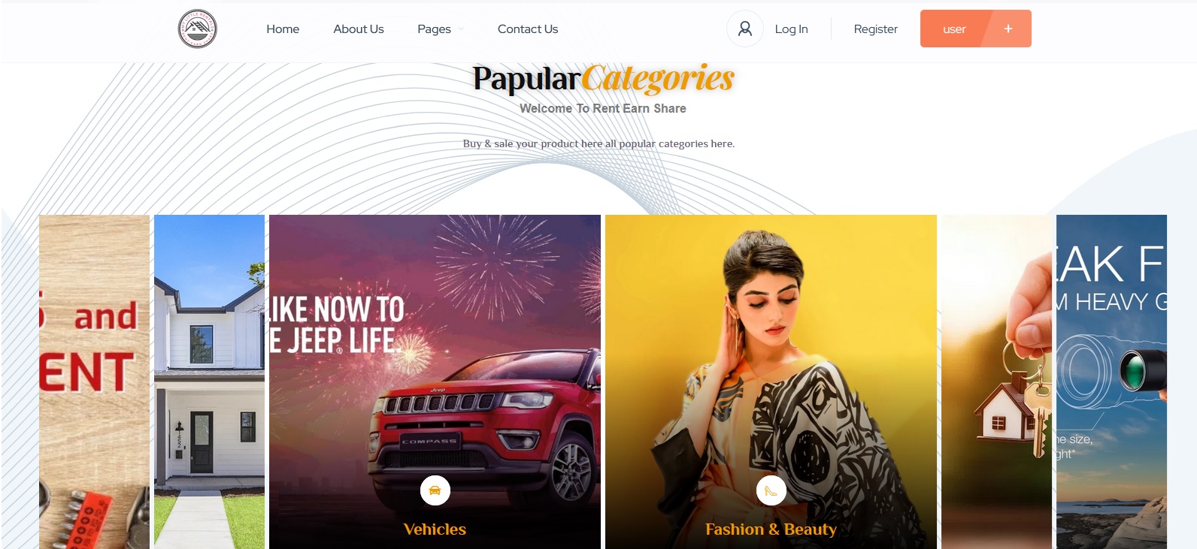Select the camera lens category thumbnail
The height and width of the screenshot is (549, 1197).
click(1111, 382)
